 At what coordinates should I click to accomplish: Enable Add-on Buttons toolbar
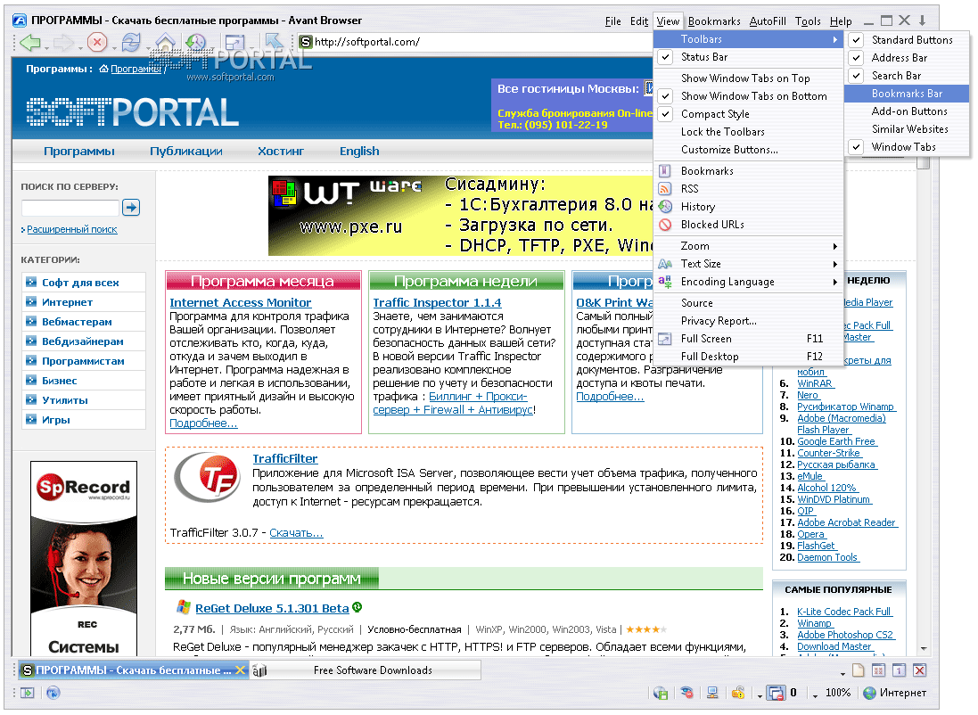[907, 111]
